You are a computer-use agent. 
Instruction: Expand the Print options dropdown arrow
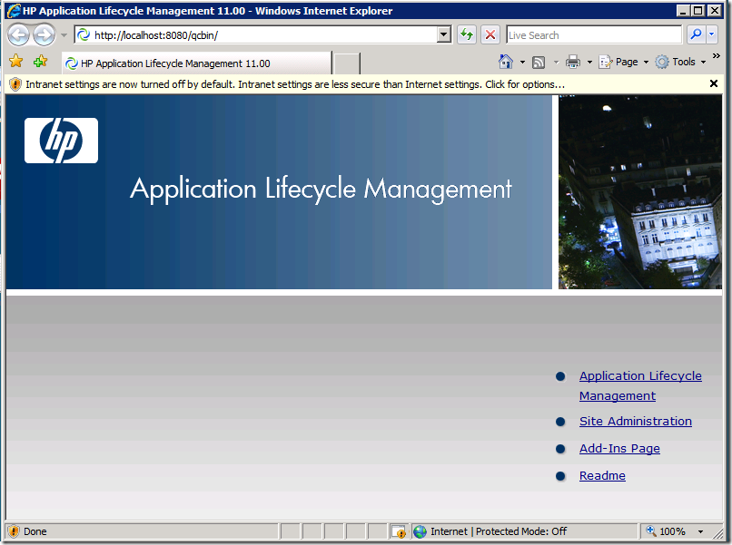click(x=589, y=62)
